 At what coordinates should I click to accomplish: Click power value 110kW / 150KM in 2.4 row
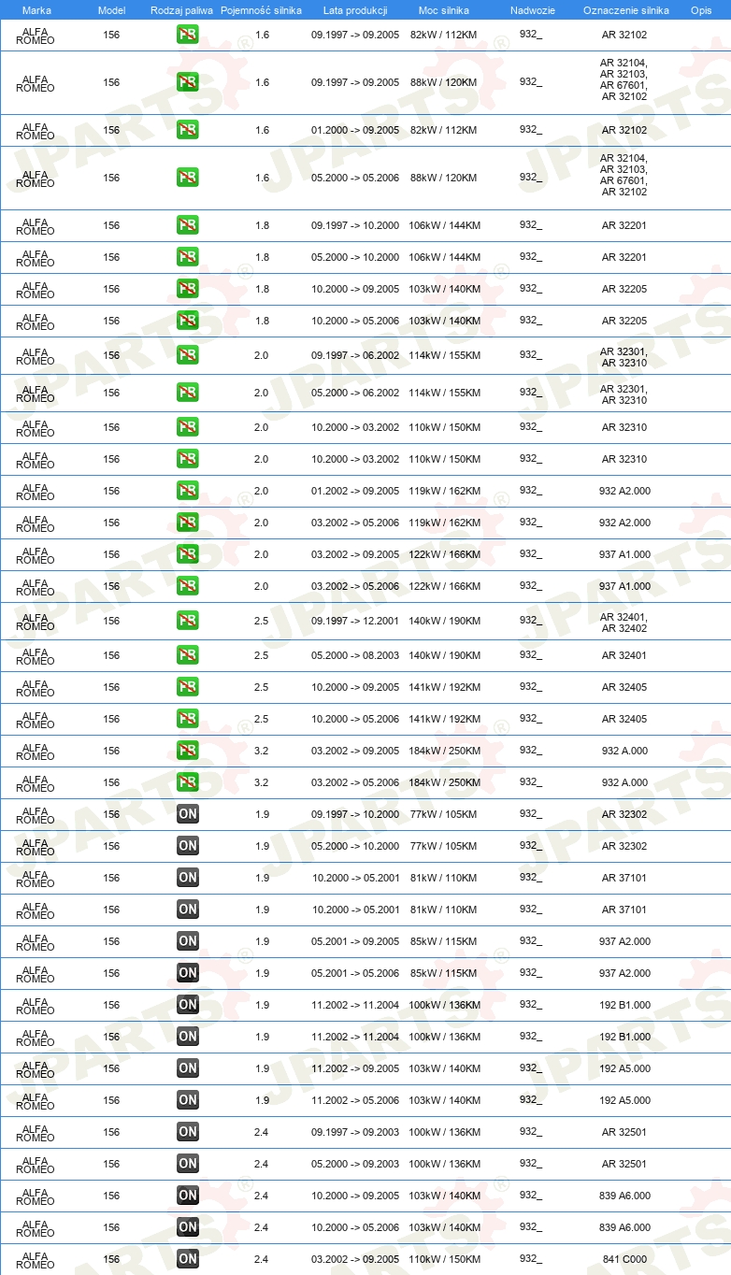pos(444,1259)
